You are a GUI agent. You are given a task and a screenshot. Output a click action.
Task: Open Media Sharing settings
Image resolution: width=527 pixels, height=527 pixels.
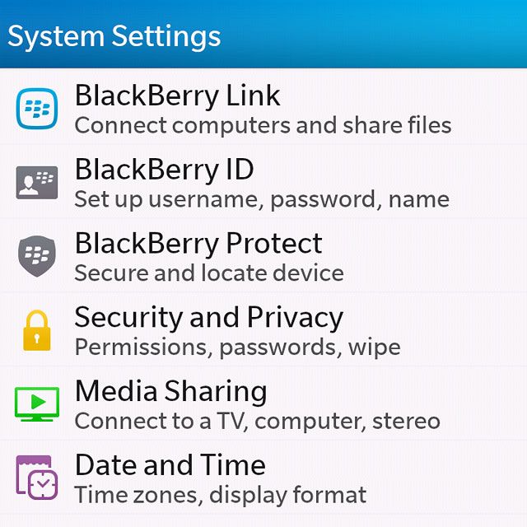(263, 404)
